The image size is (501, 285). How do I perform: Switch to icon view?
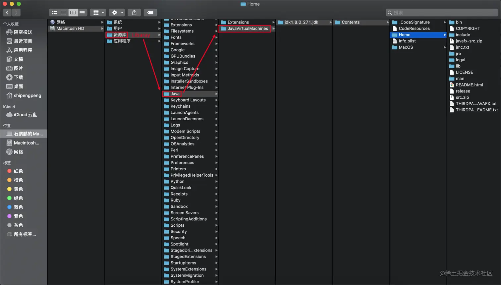click(x=54, y=13)
